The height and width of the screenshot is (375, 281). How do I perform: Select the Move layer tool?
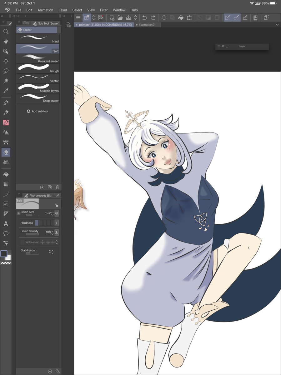6,61
